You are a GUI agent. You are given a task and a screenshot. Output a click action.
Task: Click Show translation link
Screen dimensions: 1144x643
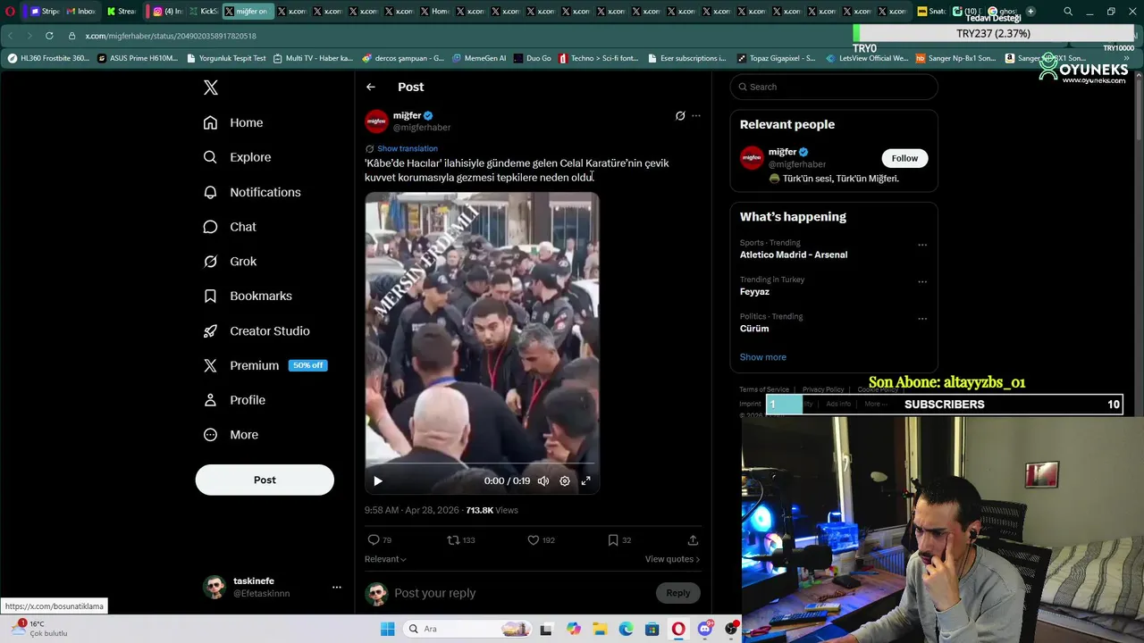[408, 148]
